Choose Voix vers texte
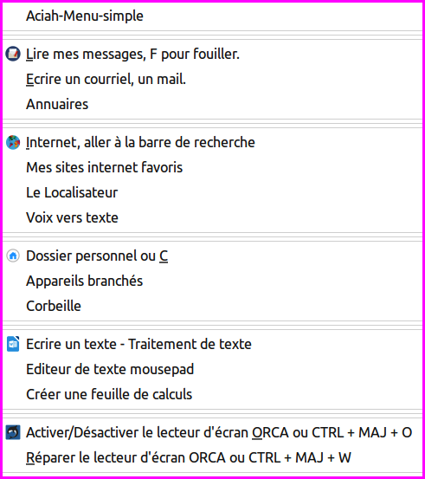This screenshot has width=425, height=479. pyautogui.click(x=213, y=217)
